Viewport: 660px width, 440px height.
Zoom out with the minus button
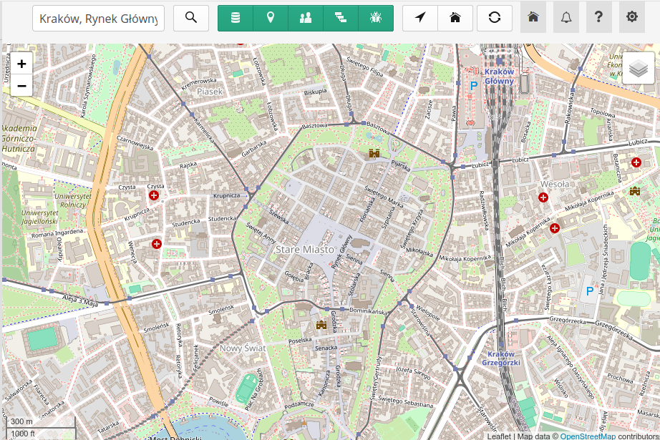(x=21, y=86)
